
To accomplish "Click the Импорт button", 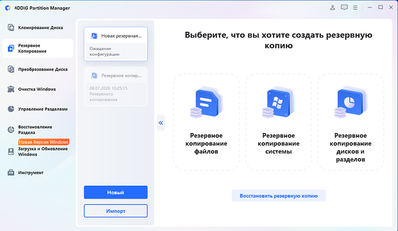I will coord(116,211).
